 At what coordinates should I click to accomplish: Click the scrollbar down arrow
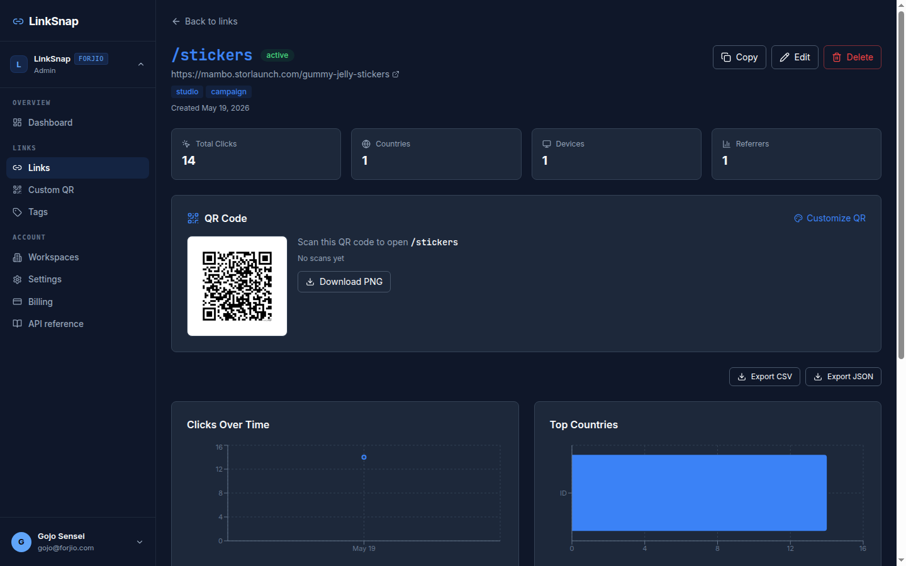pyautogui.click(x=901, y=560)
